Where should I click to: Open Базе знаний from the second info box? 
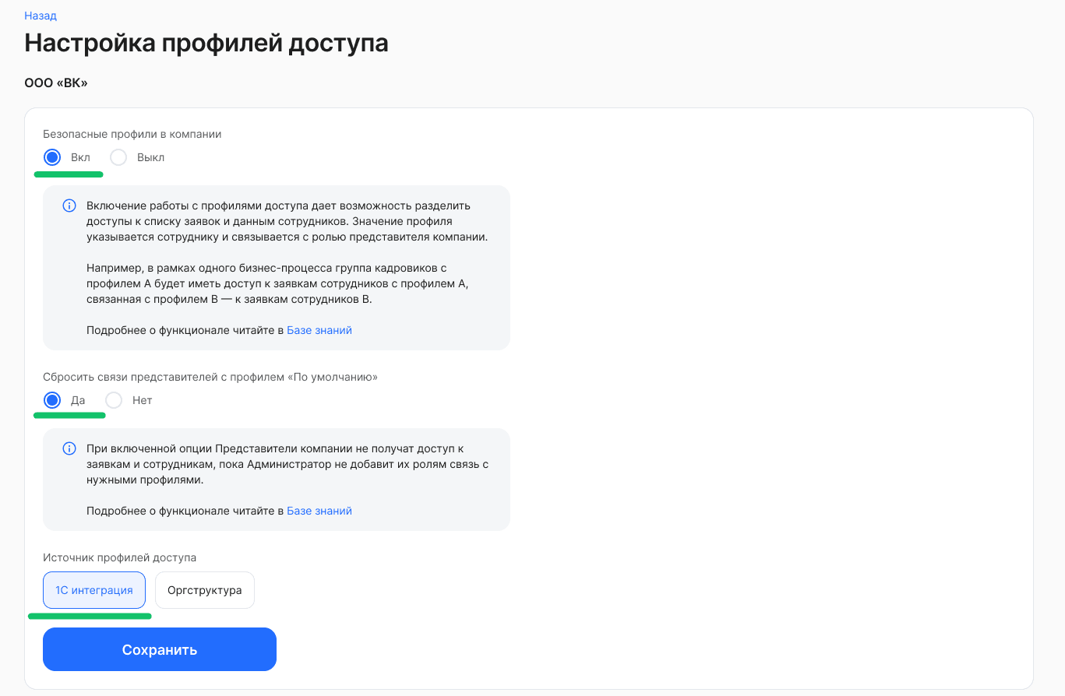tap(319, 510)
